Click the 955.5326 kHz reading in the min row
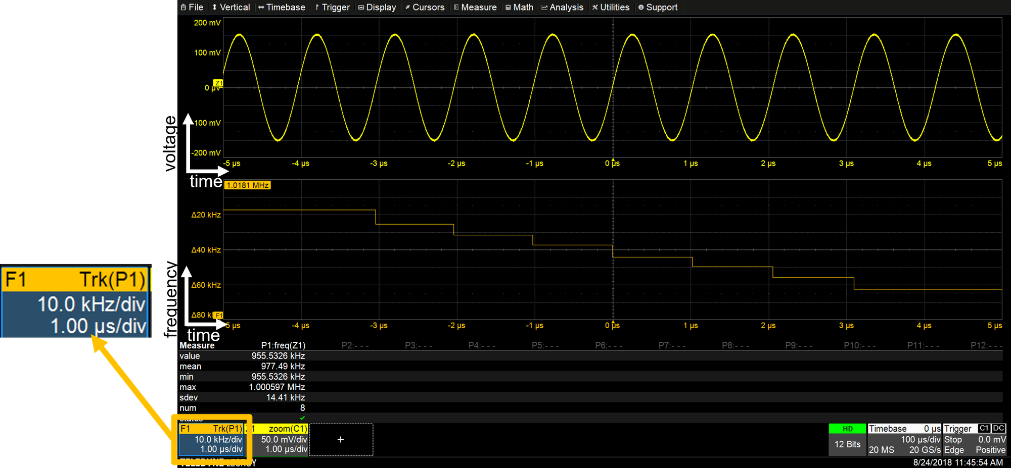Image resolution: width=1011 pixels, height=468 pixels. 279,377
